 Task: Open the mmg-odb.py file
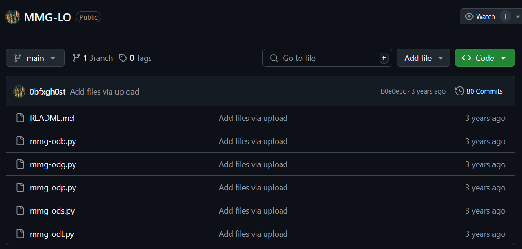click(53, 141)
